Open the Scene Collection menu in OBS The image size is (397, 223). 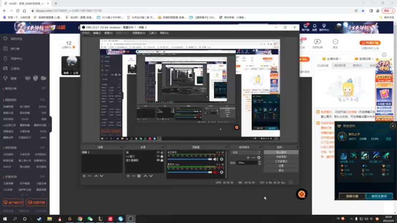pos(139,33)
